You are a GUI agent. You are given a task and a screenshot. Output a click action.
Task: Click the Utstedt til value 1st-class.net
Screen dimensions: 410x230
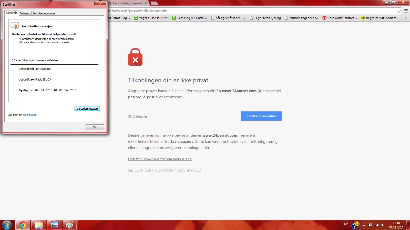(x=44, y=69)
